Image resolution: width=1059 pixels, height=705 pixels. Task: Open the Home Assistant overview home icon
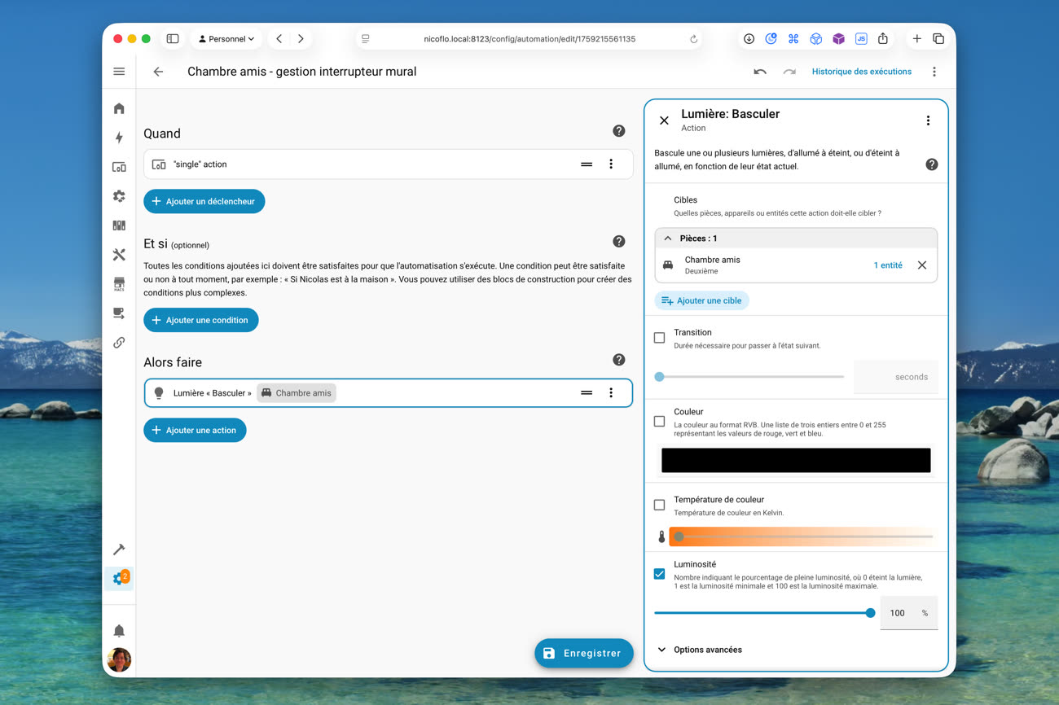pos(119,108)
